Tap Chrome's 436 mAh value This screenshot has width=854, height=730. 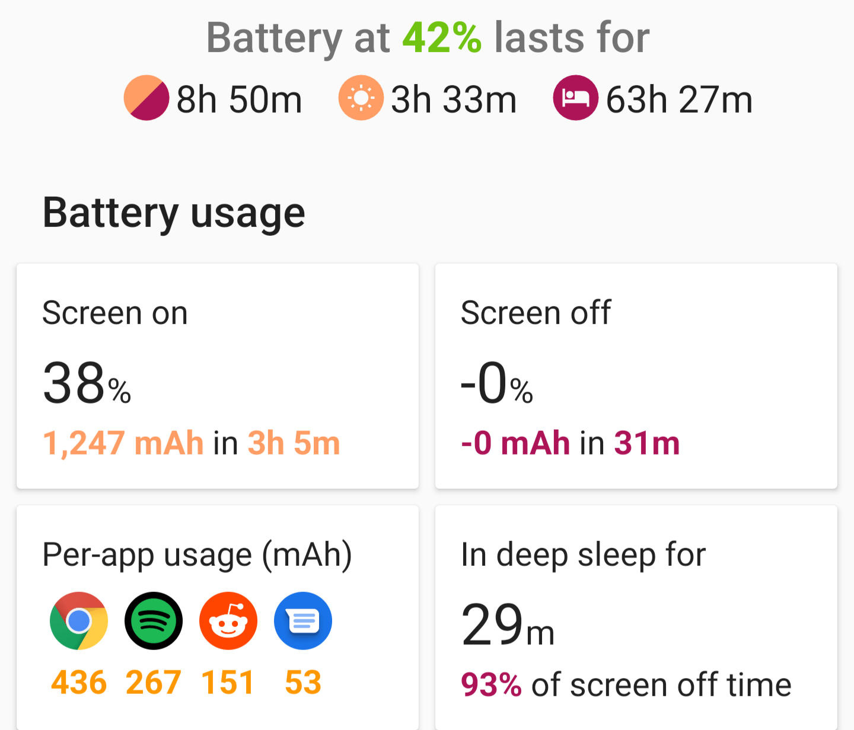[x=79, y=683]
